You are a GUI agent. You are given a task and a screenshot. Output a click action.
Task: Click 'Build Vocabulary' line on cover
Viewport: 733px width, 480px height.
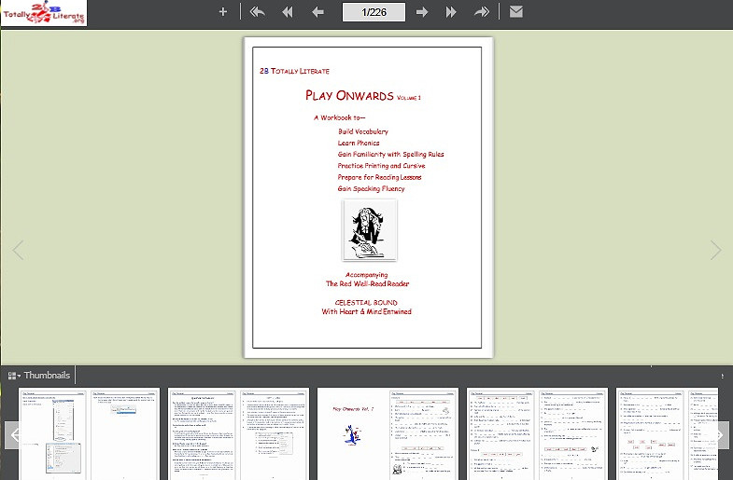363,131
